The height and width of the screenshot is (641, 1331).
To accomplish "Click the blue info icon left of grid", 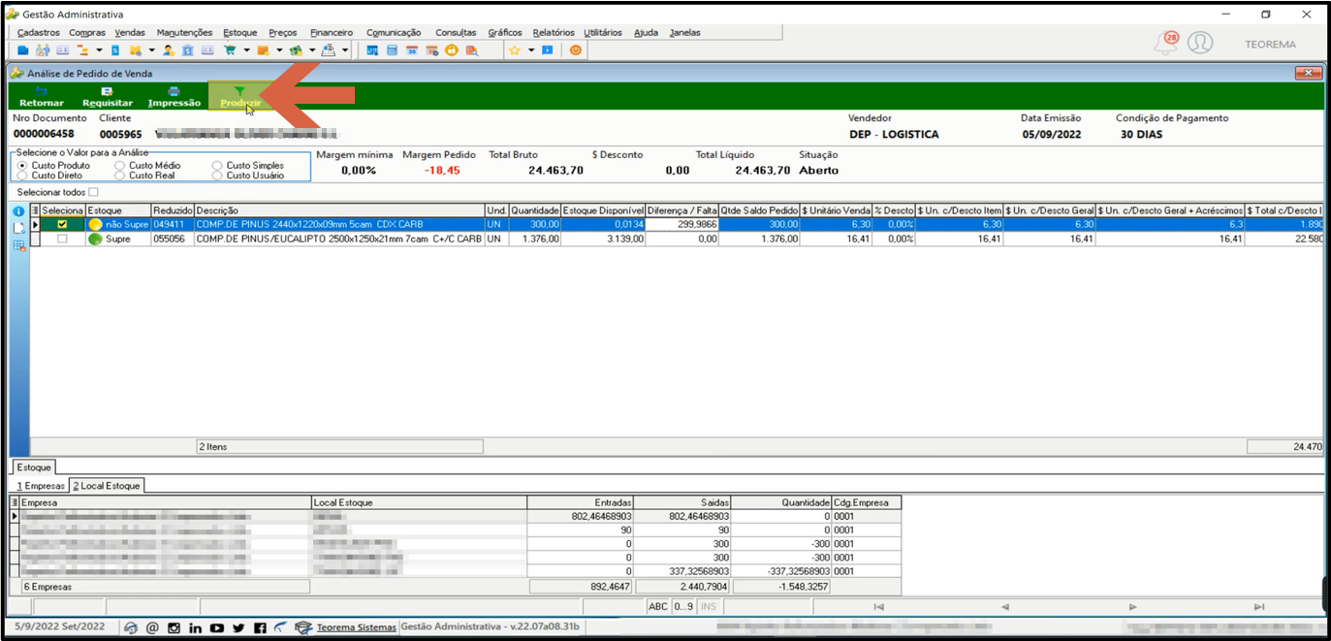I will click(x=18, y=210).
